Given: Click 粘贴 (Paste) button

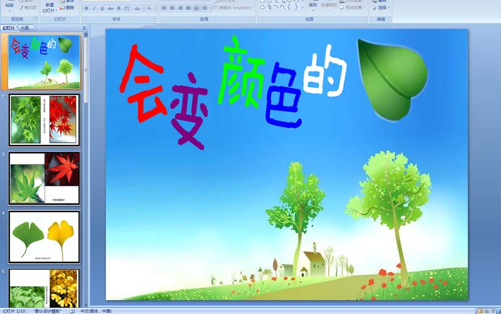Looking at the screenshot, I should tap(9, 6).
